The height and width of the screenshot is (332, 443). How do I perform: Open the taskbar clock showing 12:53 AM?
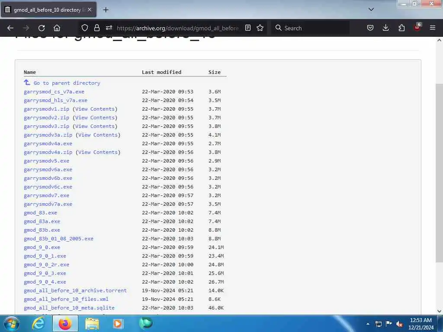pos(421,324)
